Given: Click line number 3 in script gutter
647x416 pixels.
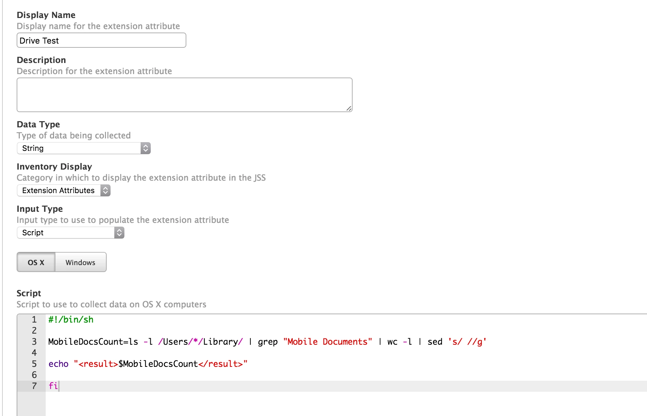Looking at the screenshot, I should pos(34,342).
